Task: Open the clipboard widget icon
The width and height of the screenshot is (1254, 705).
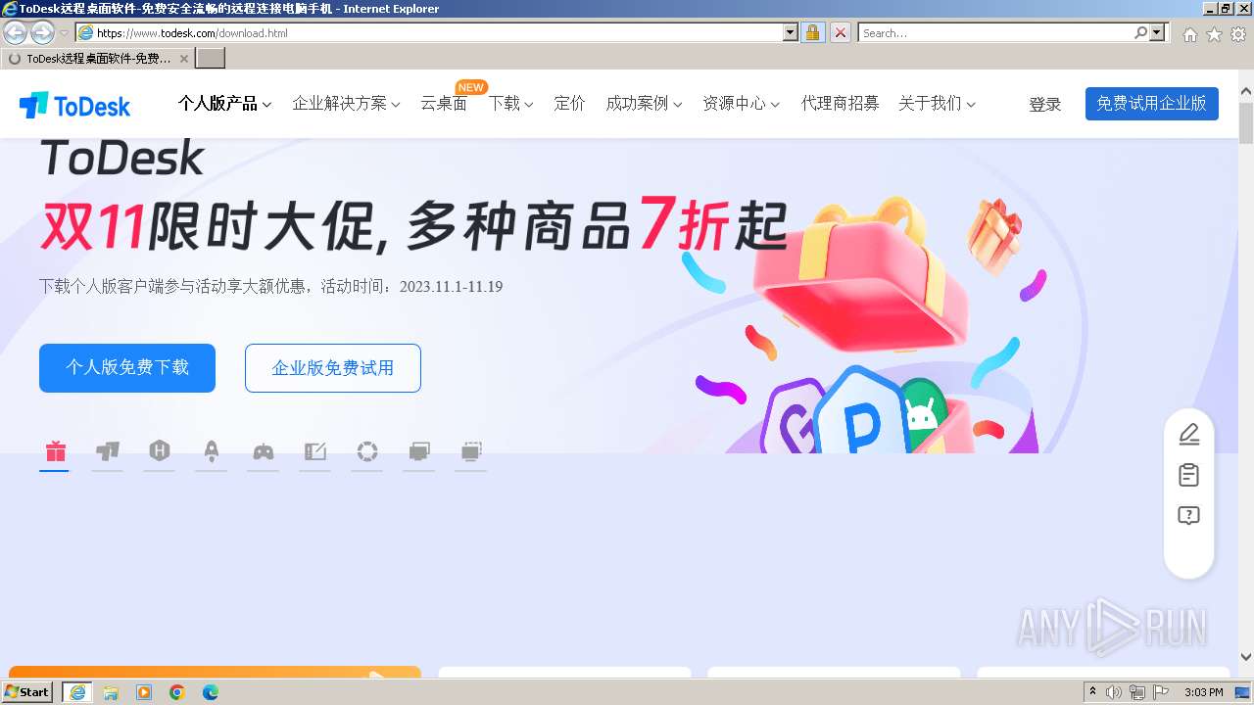Action: click(x=1188, y=475)
